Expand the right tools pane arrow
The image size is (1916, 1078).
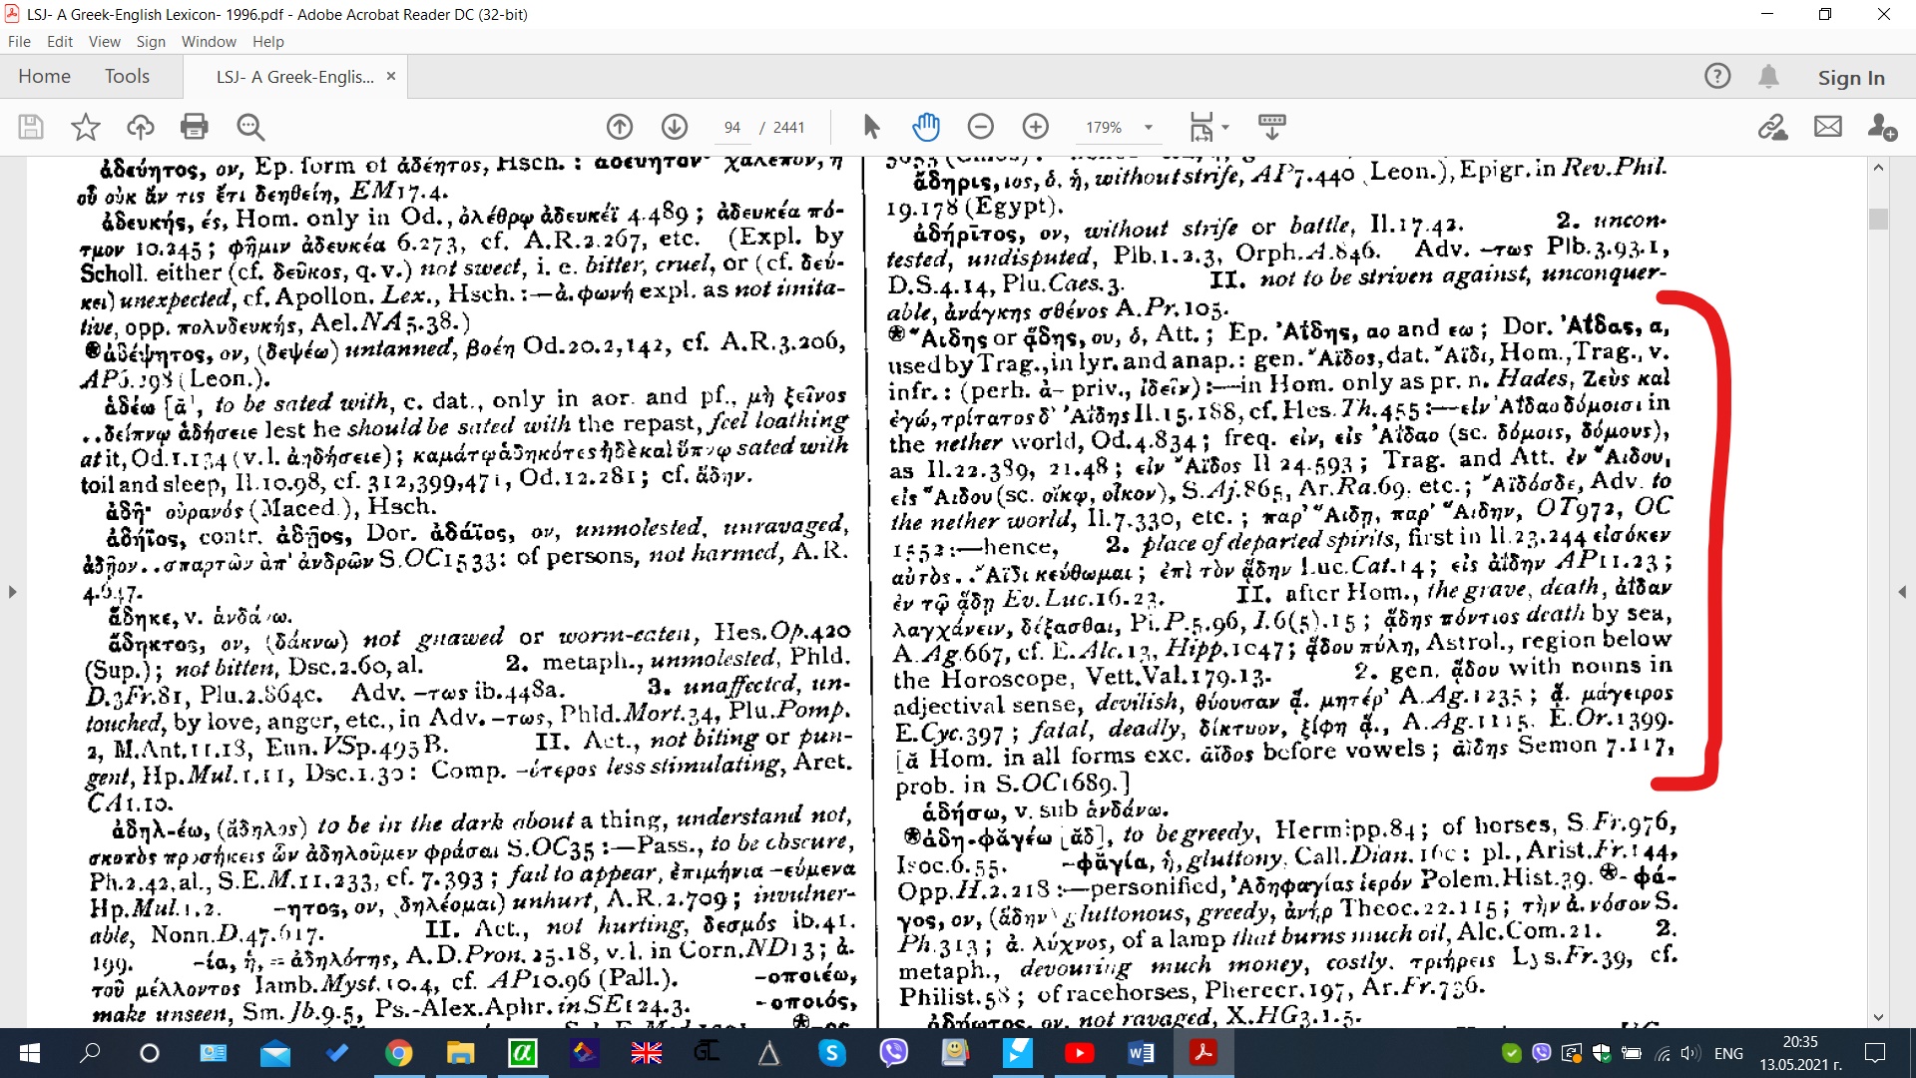1903,592
